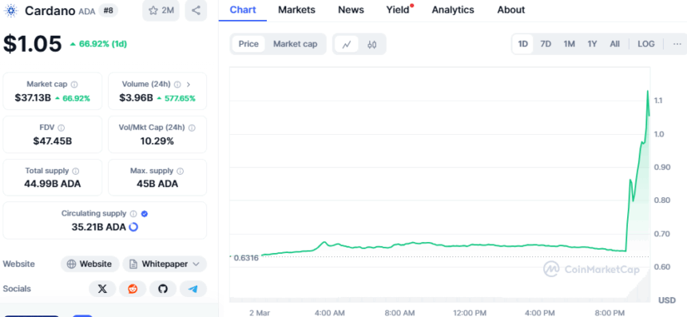Screen dimensions: 687x317
Task: Open the GitHub social link
Action: pos(163,289)
